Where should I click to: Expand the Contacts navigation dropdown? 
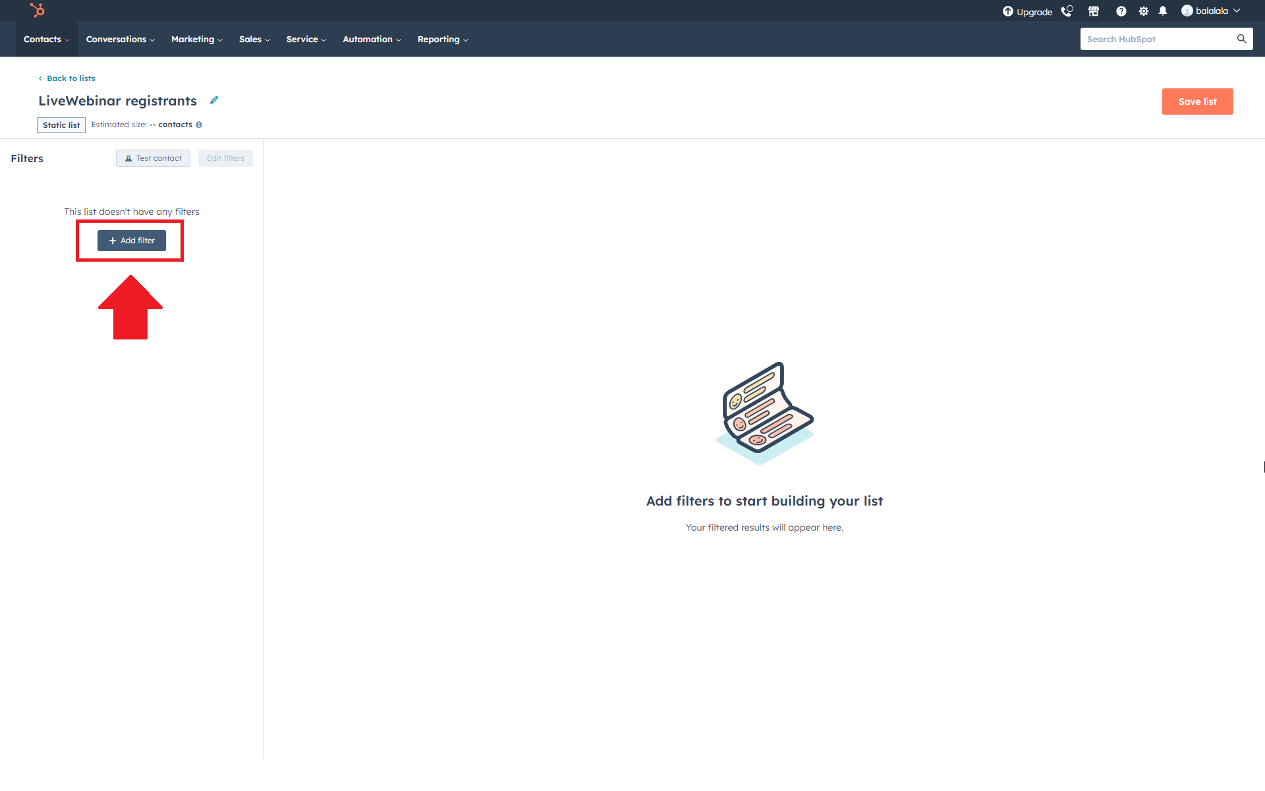[x=46, y=40]
